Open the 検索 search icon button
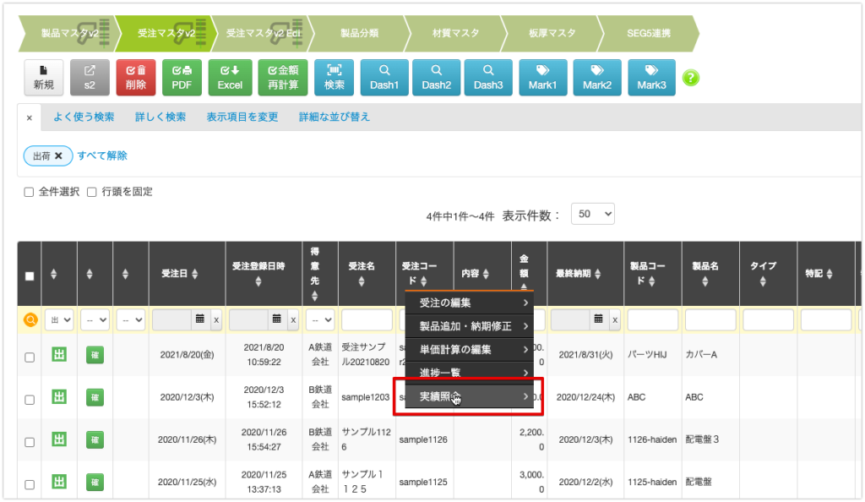This screenshot has height=502, width=865. tap(334, 77)
